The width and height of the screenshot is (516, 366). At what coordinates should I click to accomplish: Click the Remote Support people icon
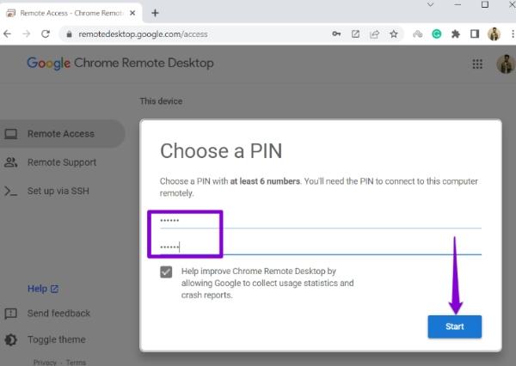(x=11, y=162)
